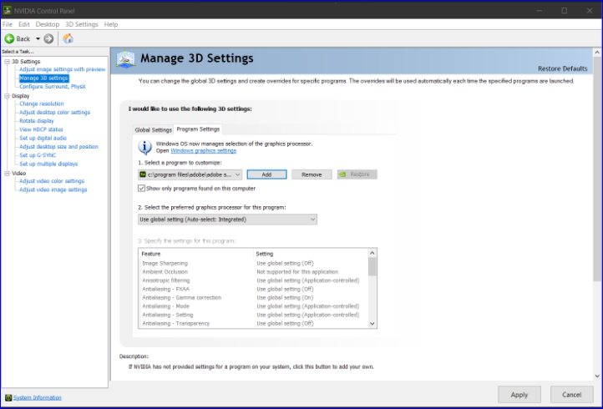
Task: Collapse the 3D Settings tree node
Action: [x=7, y=62]
